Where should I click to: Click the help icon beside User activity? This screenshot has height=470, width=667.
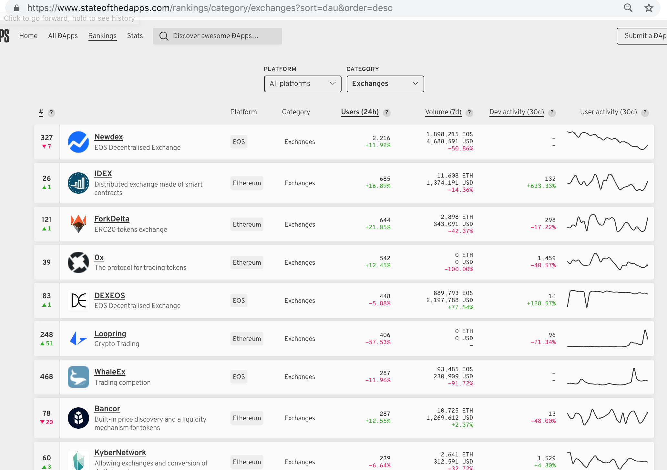tap(645, 113)
